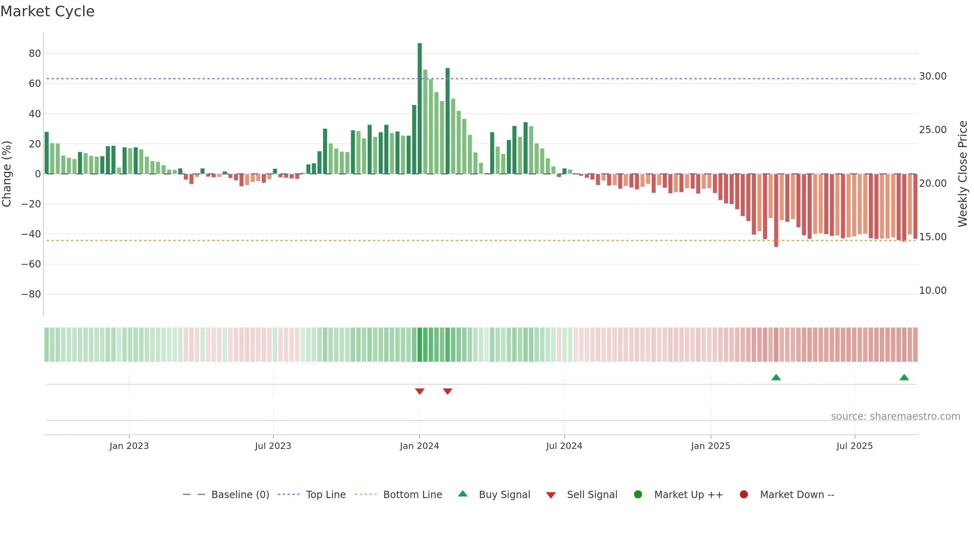Click the gray dashed Baseline legend sample
This screenshot has width=974, height=548.
[194, 494]
